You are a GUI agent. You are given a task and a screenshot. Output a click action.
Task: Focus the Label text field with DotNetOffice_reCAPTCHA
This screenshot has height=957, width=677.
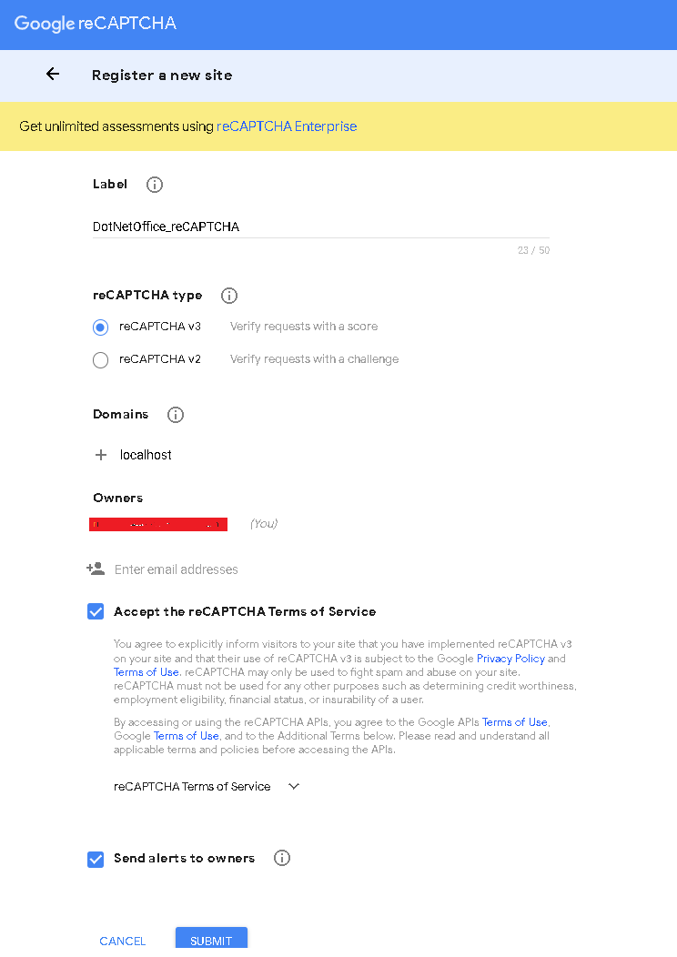point(321,227)
